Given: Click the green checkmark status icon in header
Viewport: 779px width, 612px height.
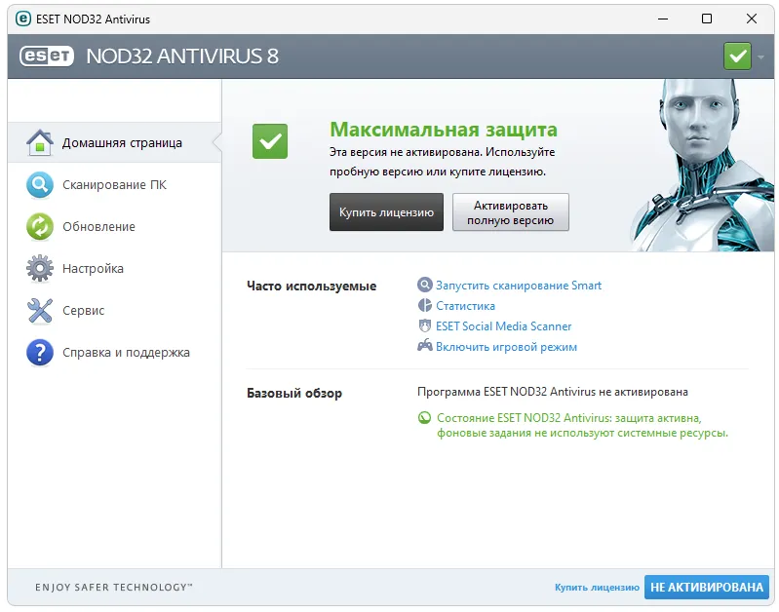Looking at the screenshot, I should click(x=737, y=57).
